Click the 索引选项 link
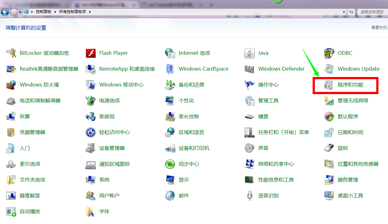This screenshot has height=224, width=388. 30,164
